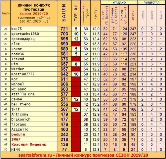Click Краснодарец score 695

[64, 39]
